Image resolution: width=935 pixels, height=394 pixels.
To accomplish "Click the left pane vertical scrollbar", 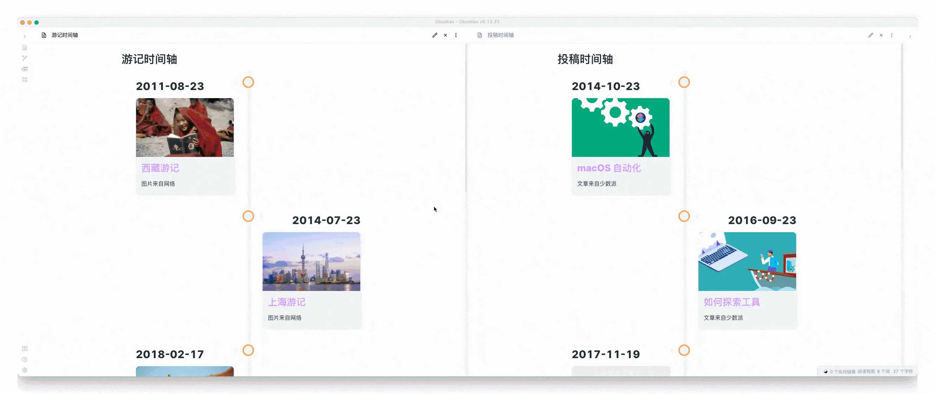I will (x=466, y=118).
